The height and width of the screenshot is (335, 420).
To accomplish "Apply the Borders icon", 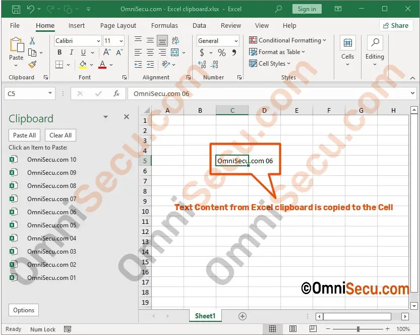I will [59, 65].
